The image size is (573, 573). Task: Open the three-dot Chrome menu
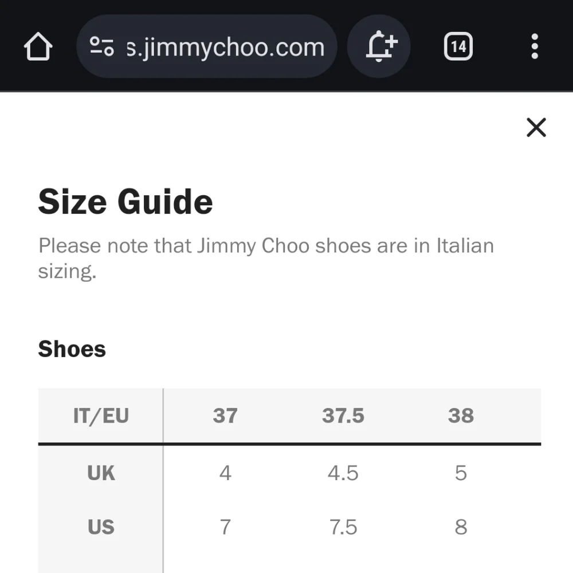(534, 46)
